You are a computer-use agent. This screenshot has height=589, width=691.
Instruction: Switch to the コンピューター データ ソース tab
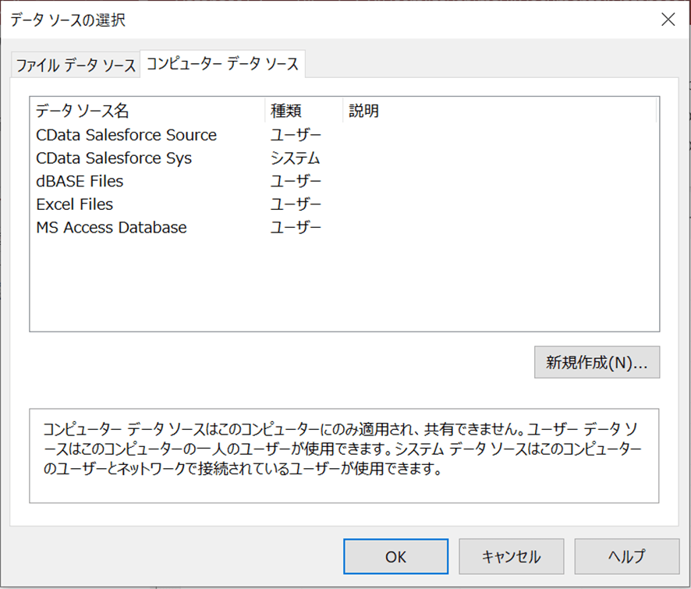(221, 66)
